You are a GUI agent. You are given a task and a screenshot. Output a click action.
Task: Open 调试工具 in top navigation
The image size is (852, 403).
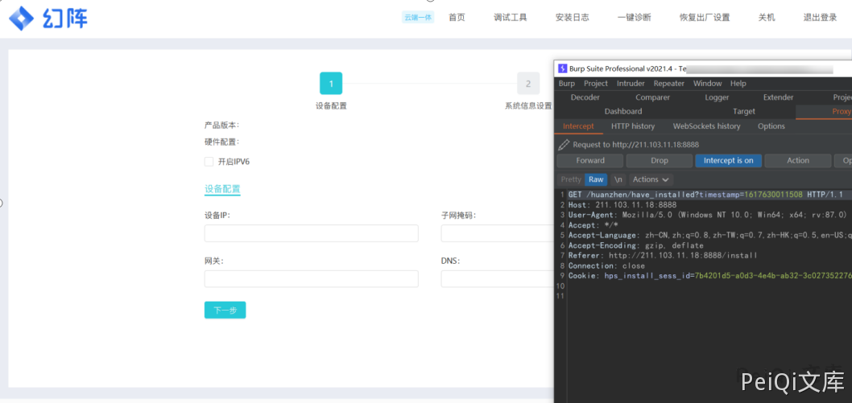510,17
